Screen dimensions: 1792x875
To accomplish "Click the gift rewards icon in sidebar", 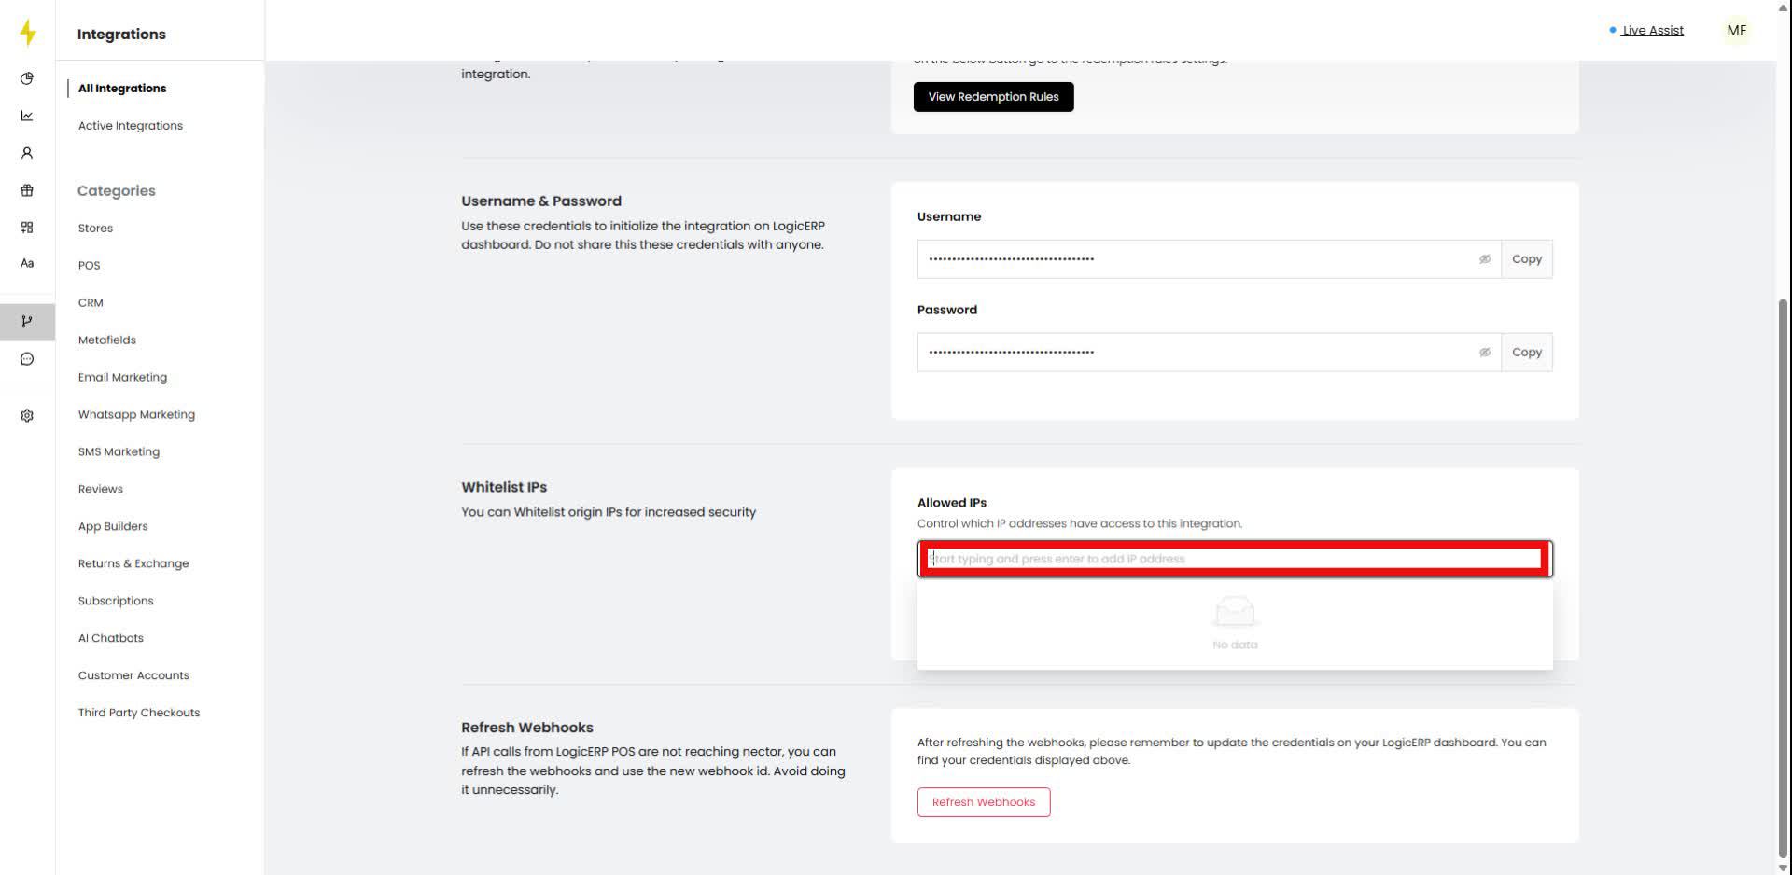I will (x=27, y=190).
